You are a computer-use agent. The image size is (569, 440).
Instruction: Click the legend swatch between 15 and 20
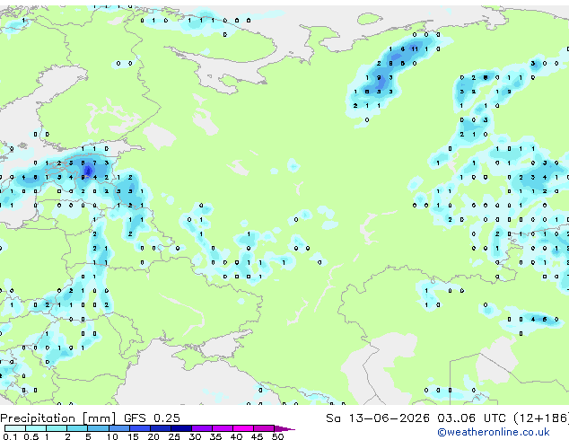140,428
